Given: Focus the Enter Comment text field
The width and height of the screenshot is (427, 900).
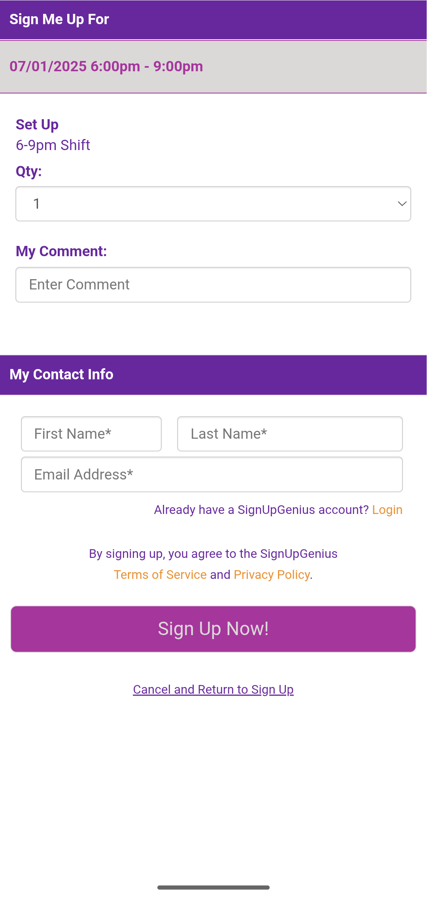Looking at the screenshot, I should (x=213, y=285).
